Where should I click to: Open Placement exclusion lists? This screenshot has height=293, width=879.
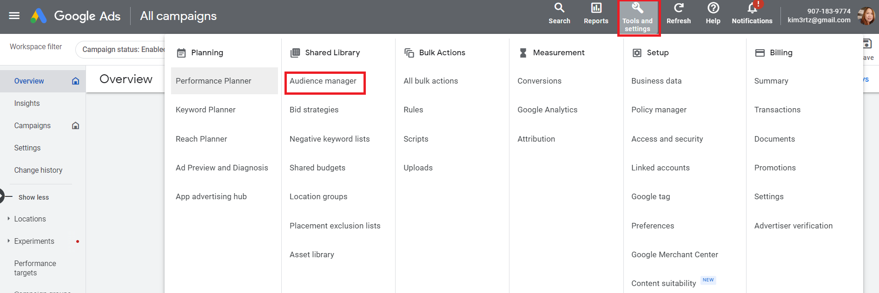pyautogui.click(x=335, y=226)
